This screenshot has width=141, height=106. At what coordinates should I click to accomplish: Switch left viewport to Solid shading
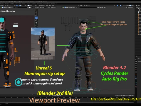pyautogui.click(x=29, y=6)
